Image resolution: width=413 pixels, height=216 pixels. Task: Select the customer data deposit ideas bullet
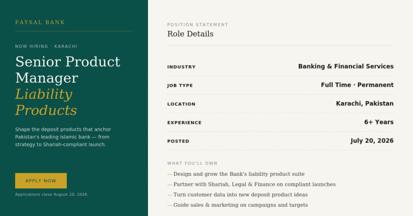pyautogui.click(x=237, y=195)
